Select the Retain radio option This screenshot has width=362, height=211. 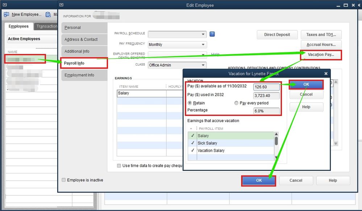[190, 103]
